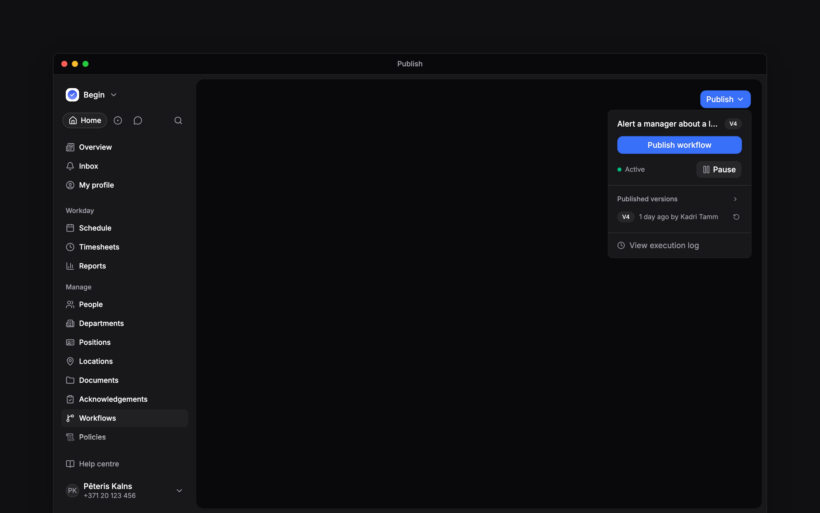Select the Home tab
The image size is (820, 513).
tap(85, 120)
